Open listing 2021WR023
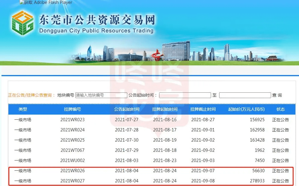299x186 pixels. tap(72, 120)
